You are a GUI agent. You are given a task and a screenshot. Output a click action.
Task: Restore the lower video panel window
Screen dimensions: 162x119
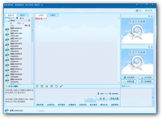149,47
